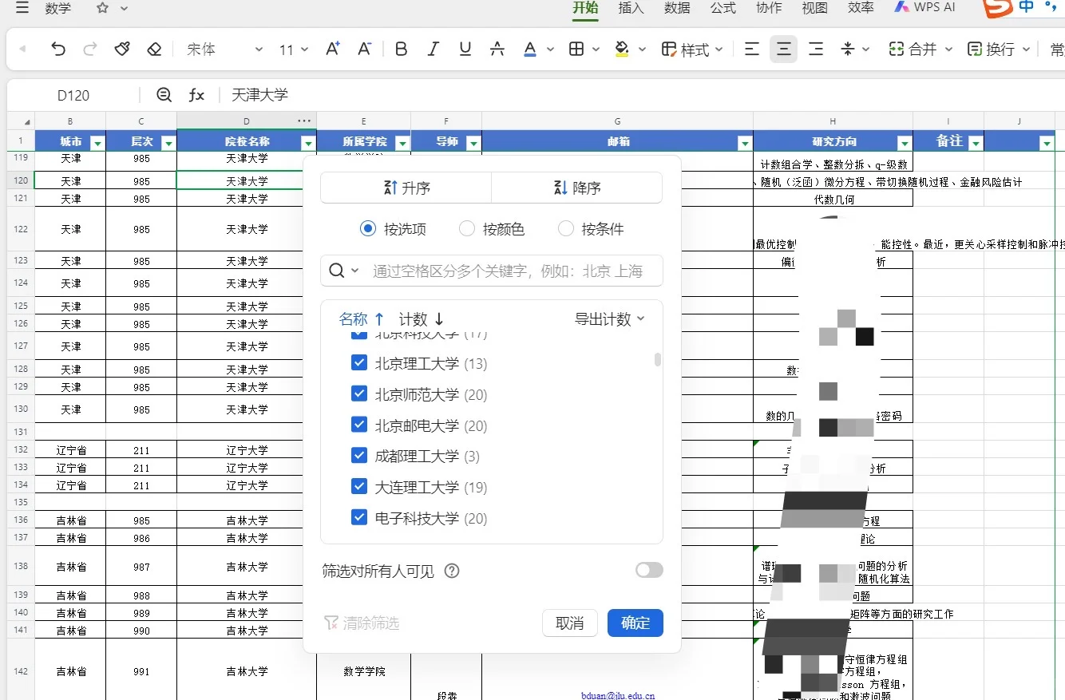
Task: Switch to the 数据 tab
Action: point(677,8)
